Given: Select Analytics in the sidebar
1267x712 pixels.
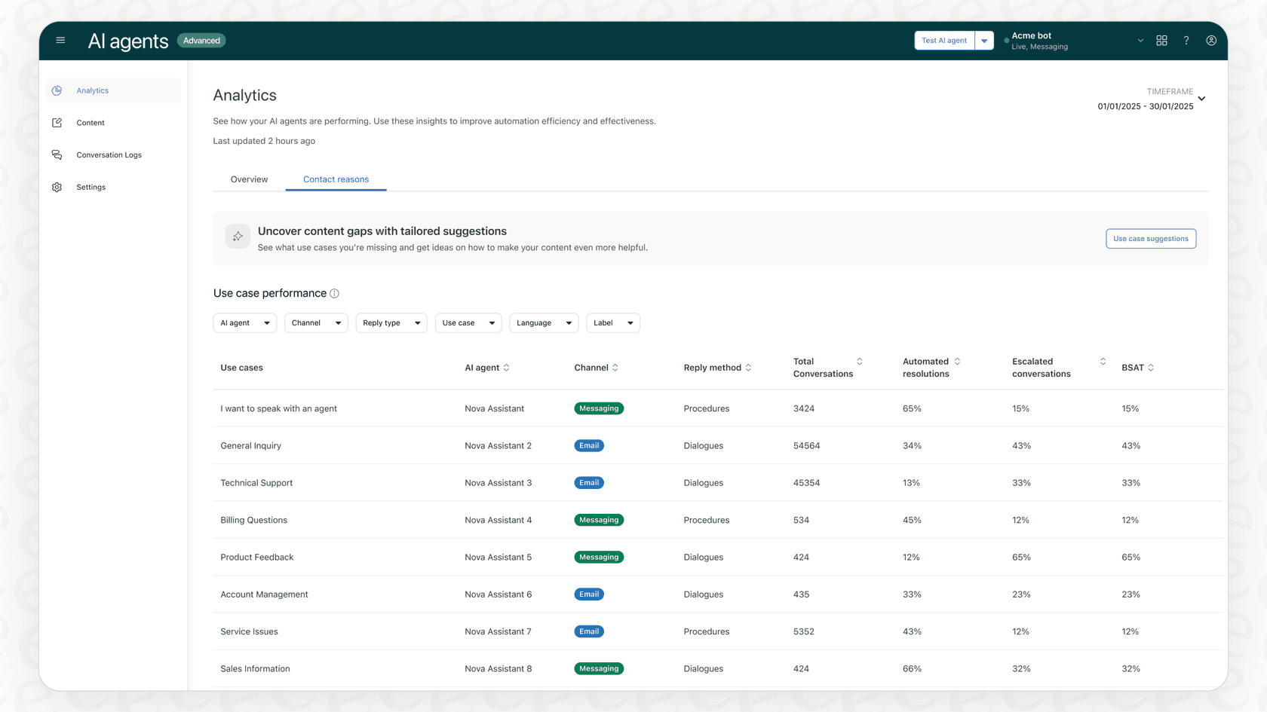Looking at the screenshot, I should click(x=92, y=90).
